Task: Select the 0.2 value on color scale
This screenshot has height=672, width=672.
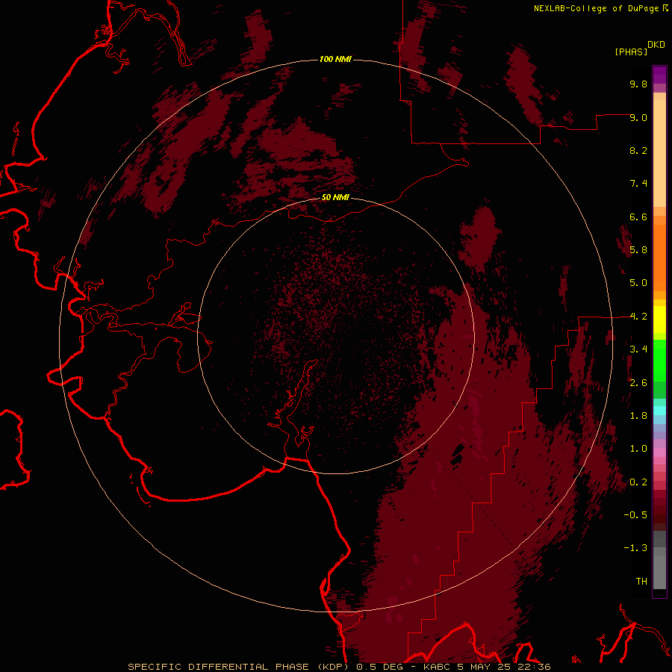Action: [x=638, y=482]
